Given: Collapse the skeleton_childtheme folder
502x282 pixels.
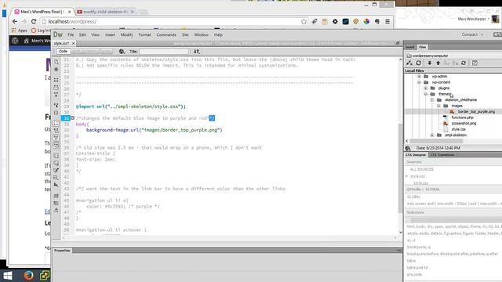Looking at the screenshot, I should (432, 99).
